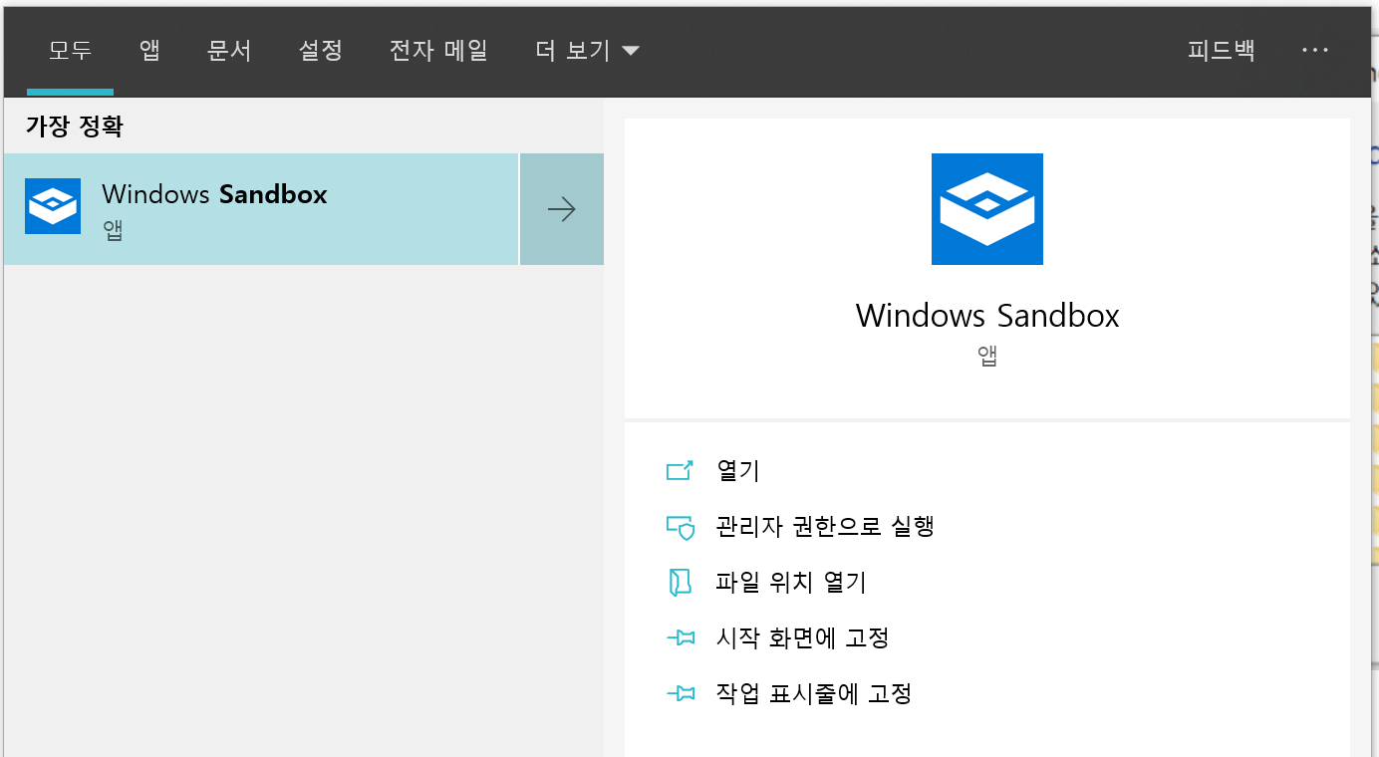Screen dimensions: 1379x757
Task: Open the 설정 tab
Action: (x=321, y=51)
